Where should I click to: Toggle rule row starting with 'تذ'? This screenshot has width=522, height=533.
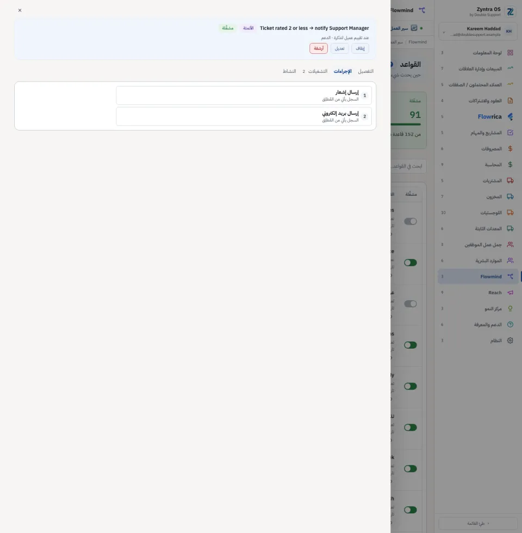coord(410,427)
